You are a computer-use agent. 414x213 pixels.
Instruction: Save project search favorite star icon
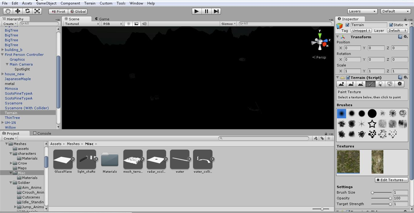[329, 138]
